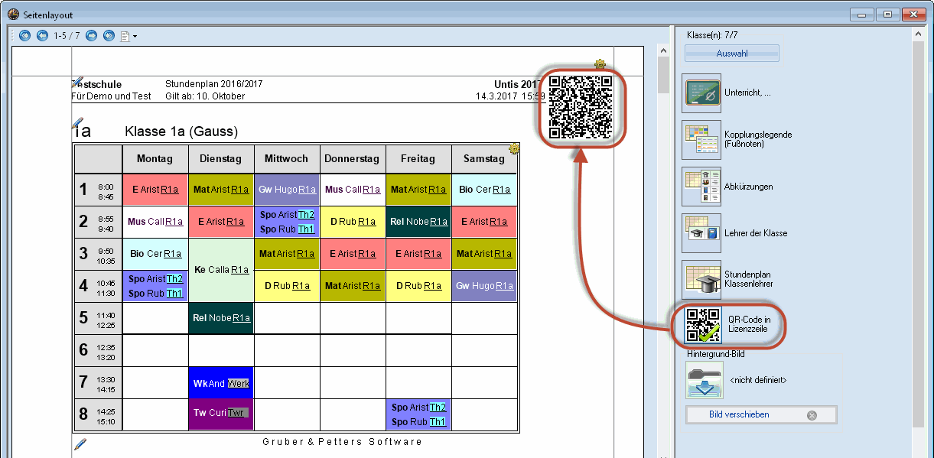
Task: Select the 'Bio Cer R1a' lesson on Samstag
Action: tap(484, 190)
